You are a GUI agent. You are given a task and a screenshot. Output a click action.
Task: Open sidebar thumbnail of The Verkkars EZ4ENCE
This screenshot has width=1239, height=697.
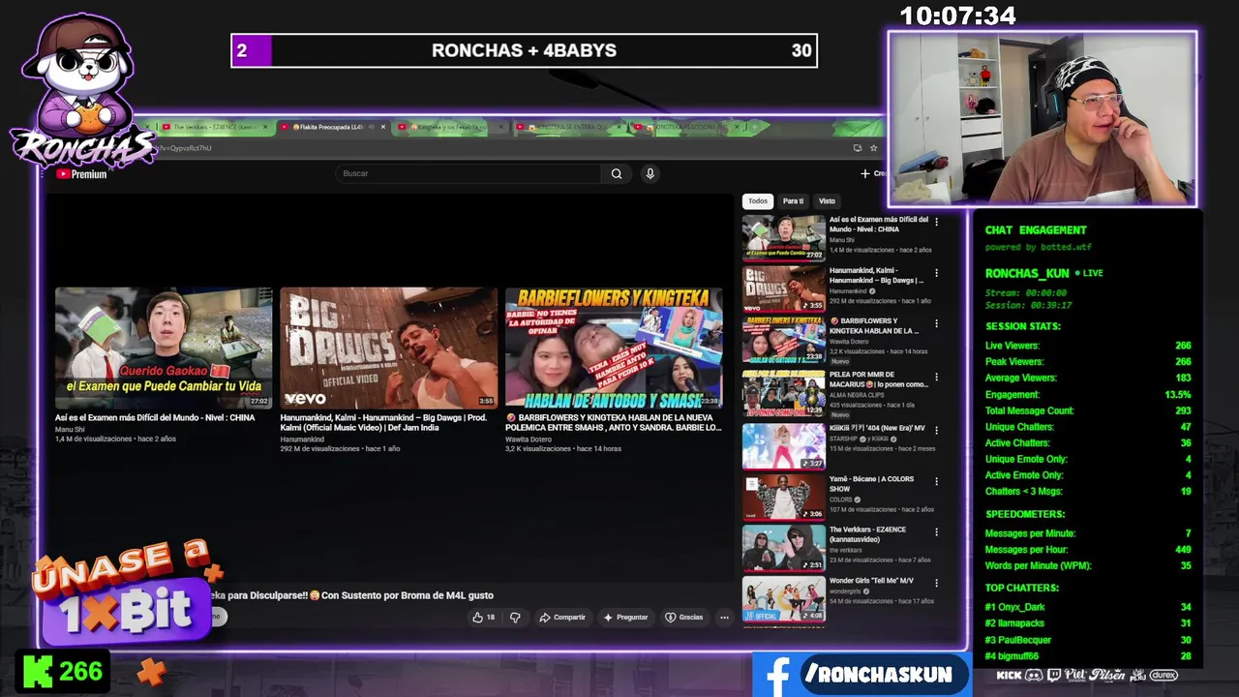(x=784, y=548)
